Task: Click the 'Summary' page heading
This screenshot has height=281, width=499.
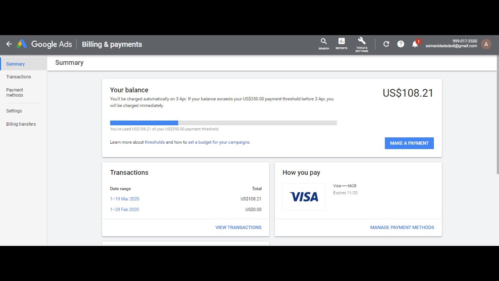Action: click(x=69, y=63)
